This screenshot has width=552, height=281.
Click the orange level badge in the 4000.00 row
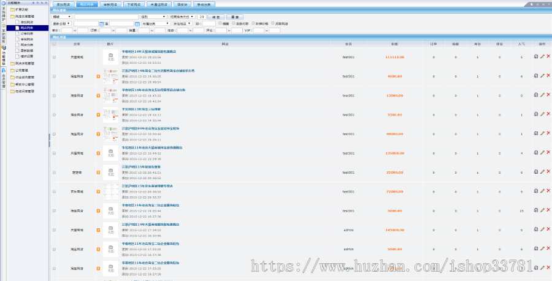[98, 77]
